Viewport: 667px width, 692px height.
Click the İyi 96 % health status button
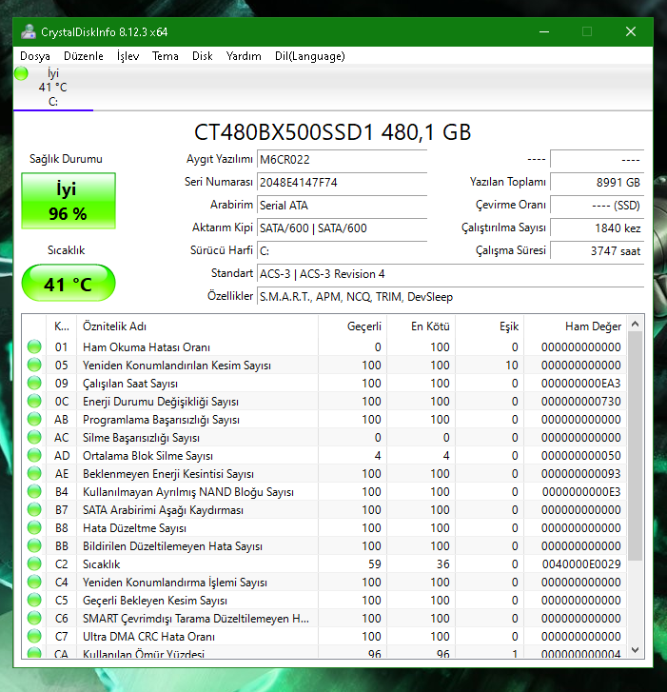[68, 201]
